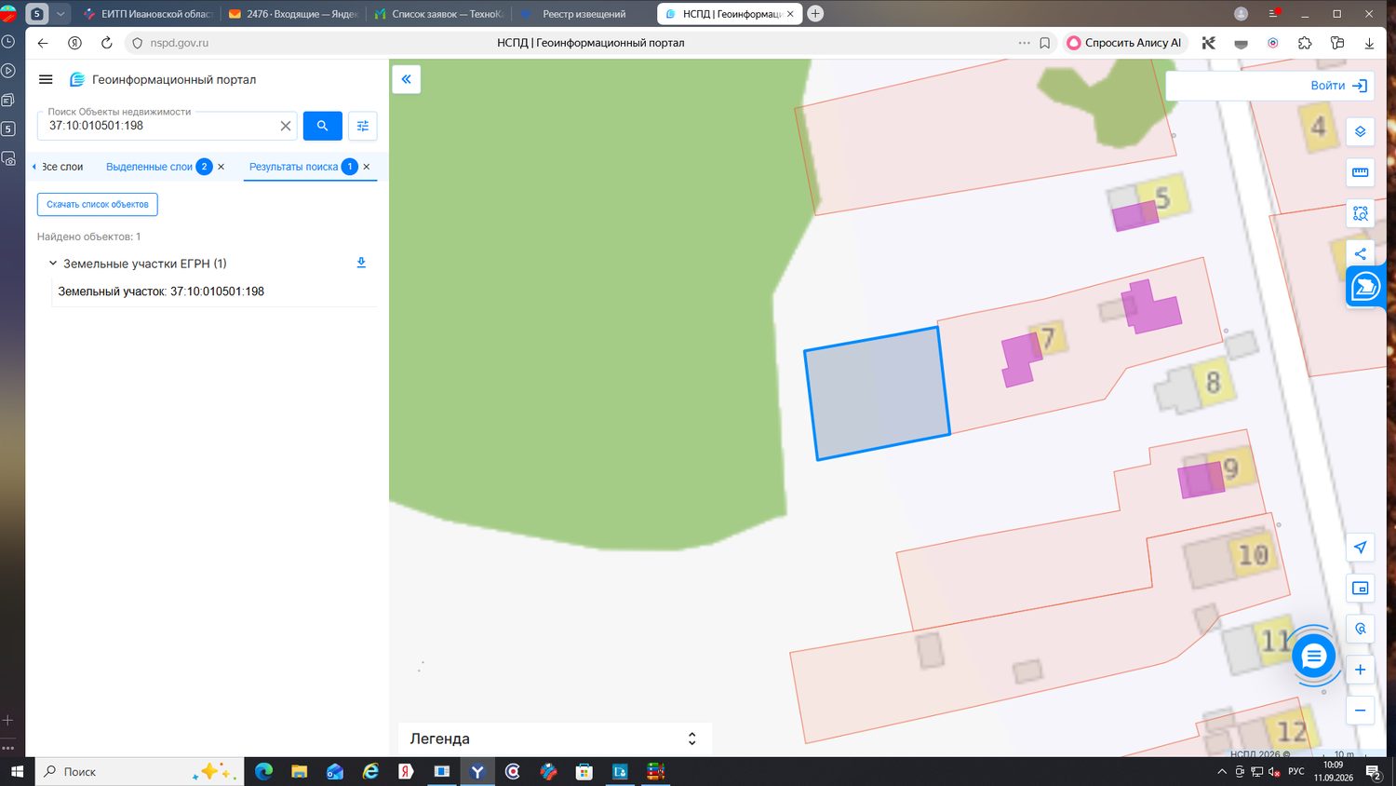
Task: Open Windows Start menu
Action: (16, 771)
